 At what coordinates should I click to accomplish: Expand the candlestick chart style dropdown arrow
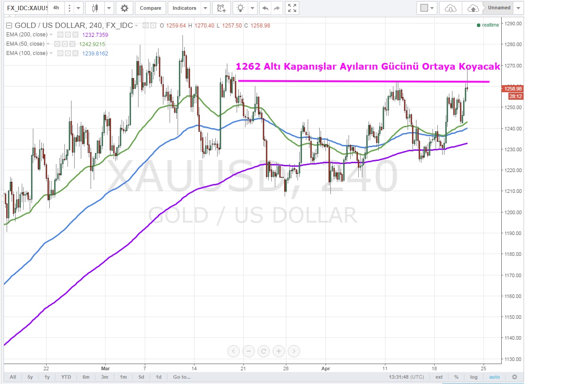tap(108, 8)
